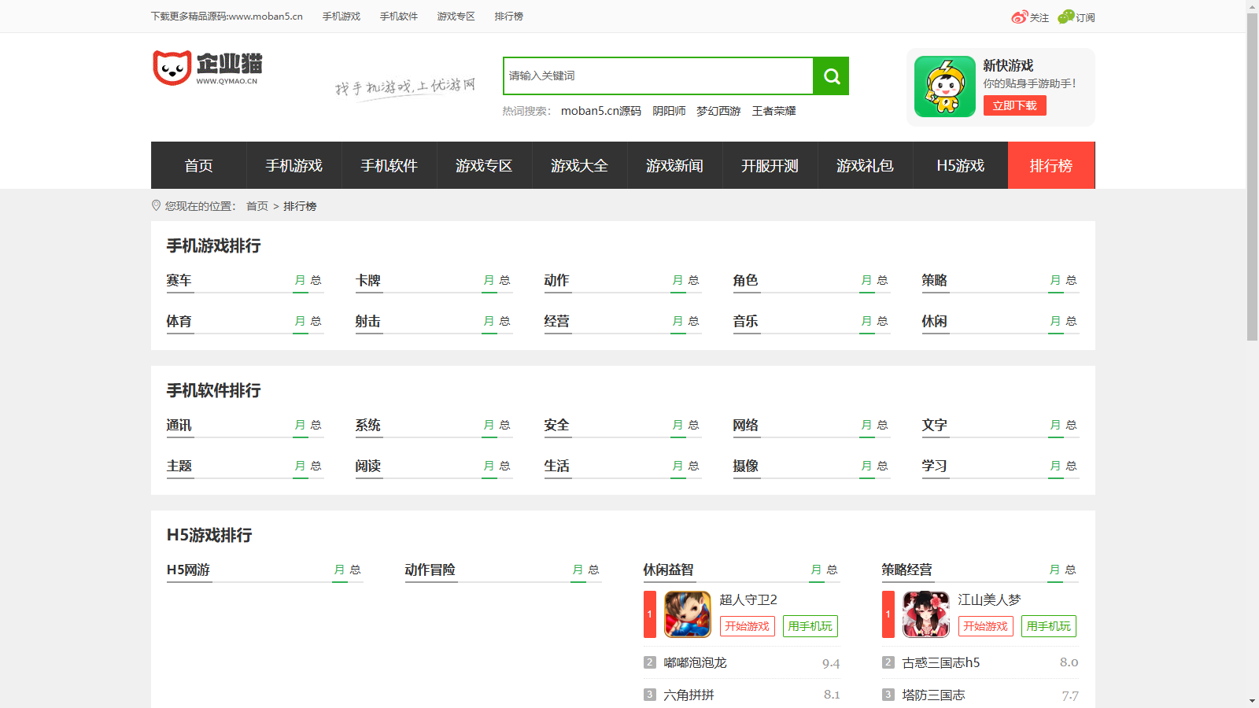Image resolution: width=1259 pixels, height=708 pixels.
Task: Go to 游戏礼包 in main navigation
Action: 865,166
